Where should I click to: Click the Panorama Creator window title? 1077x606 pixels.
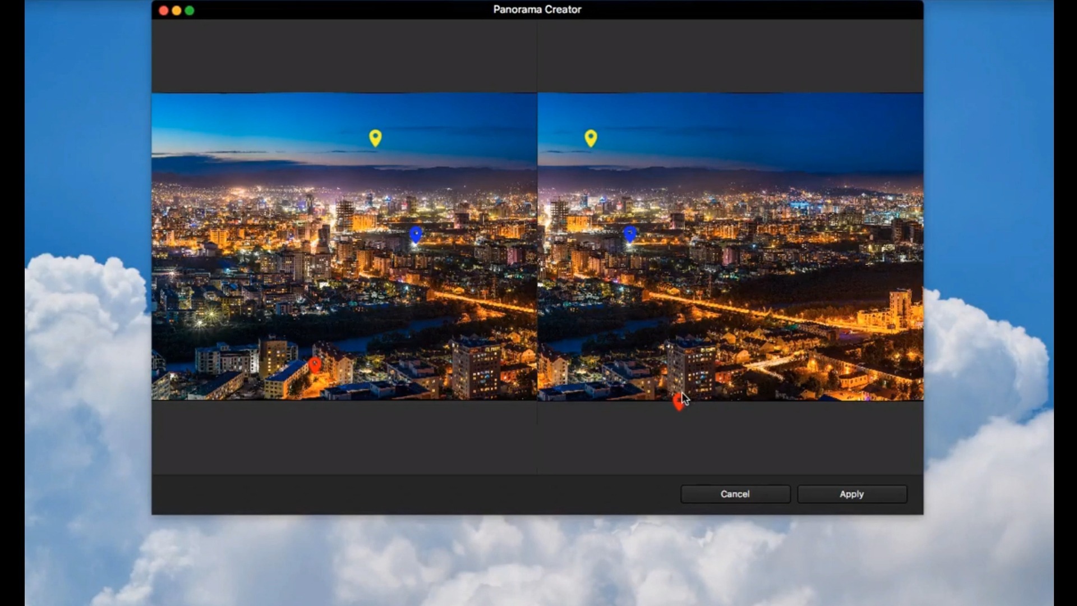537,10
